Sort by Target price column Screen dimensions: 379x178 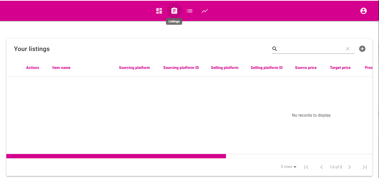340,68
